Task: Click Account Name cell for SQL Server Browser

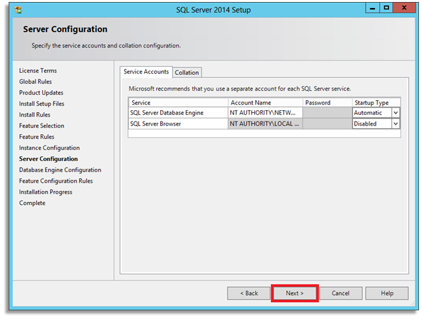Action: 266,123
